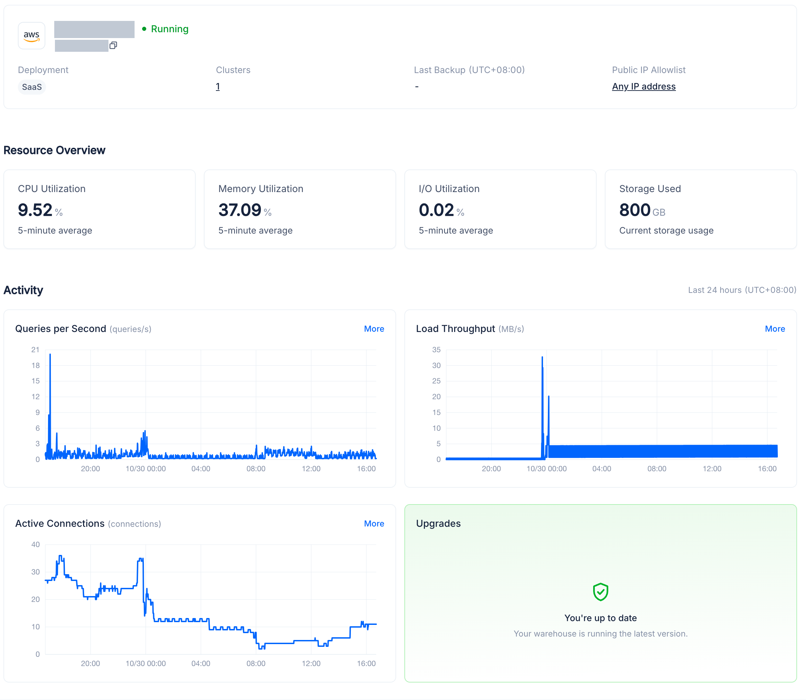Click the Deployment label
The image size is (806, 700).
point(43,70)
